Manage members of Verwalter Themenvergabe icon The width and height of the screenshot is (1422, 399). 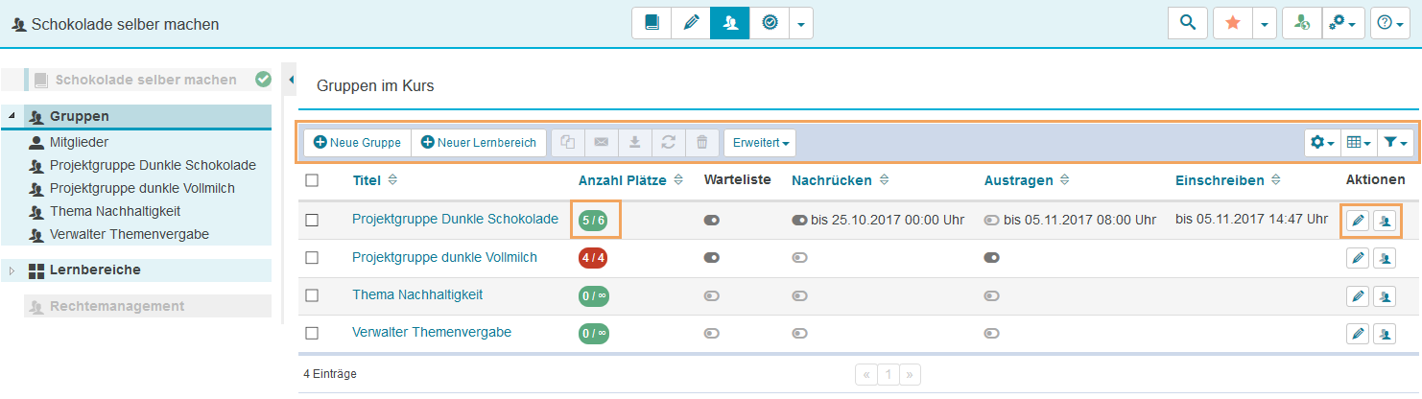click(x=1384, y=334)
